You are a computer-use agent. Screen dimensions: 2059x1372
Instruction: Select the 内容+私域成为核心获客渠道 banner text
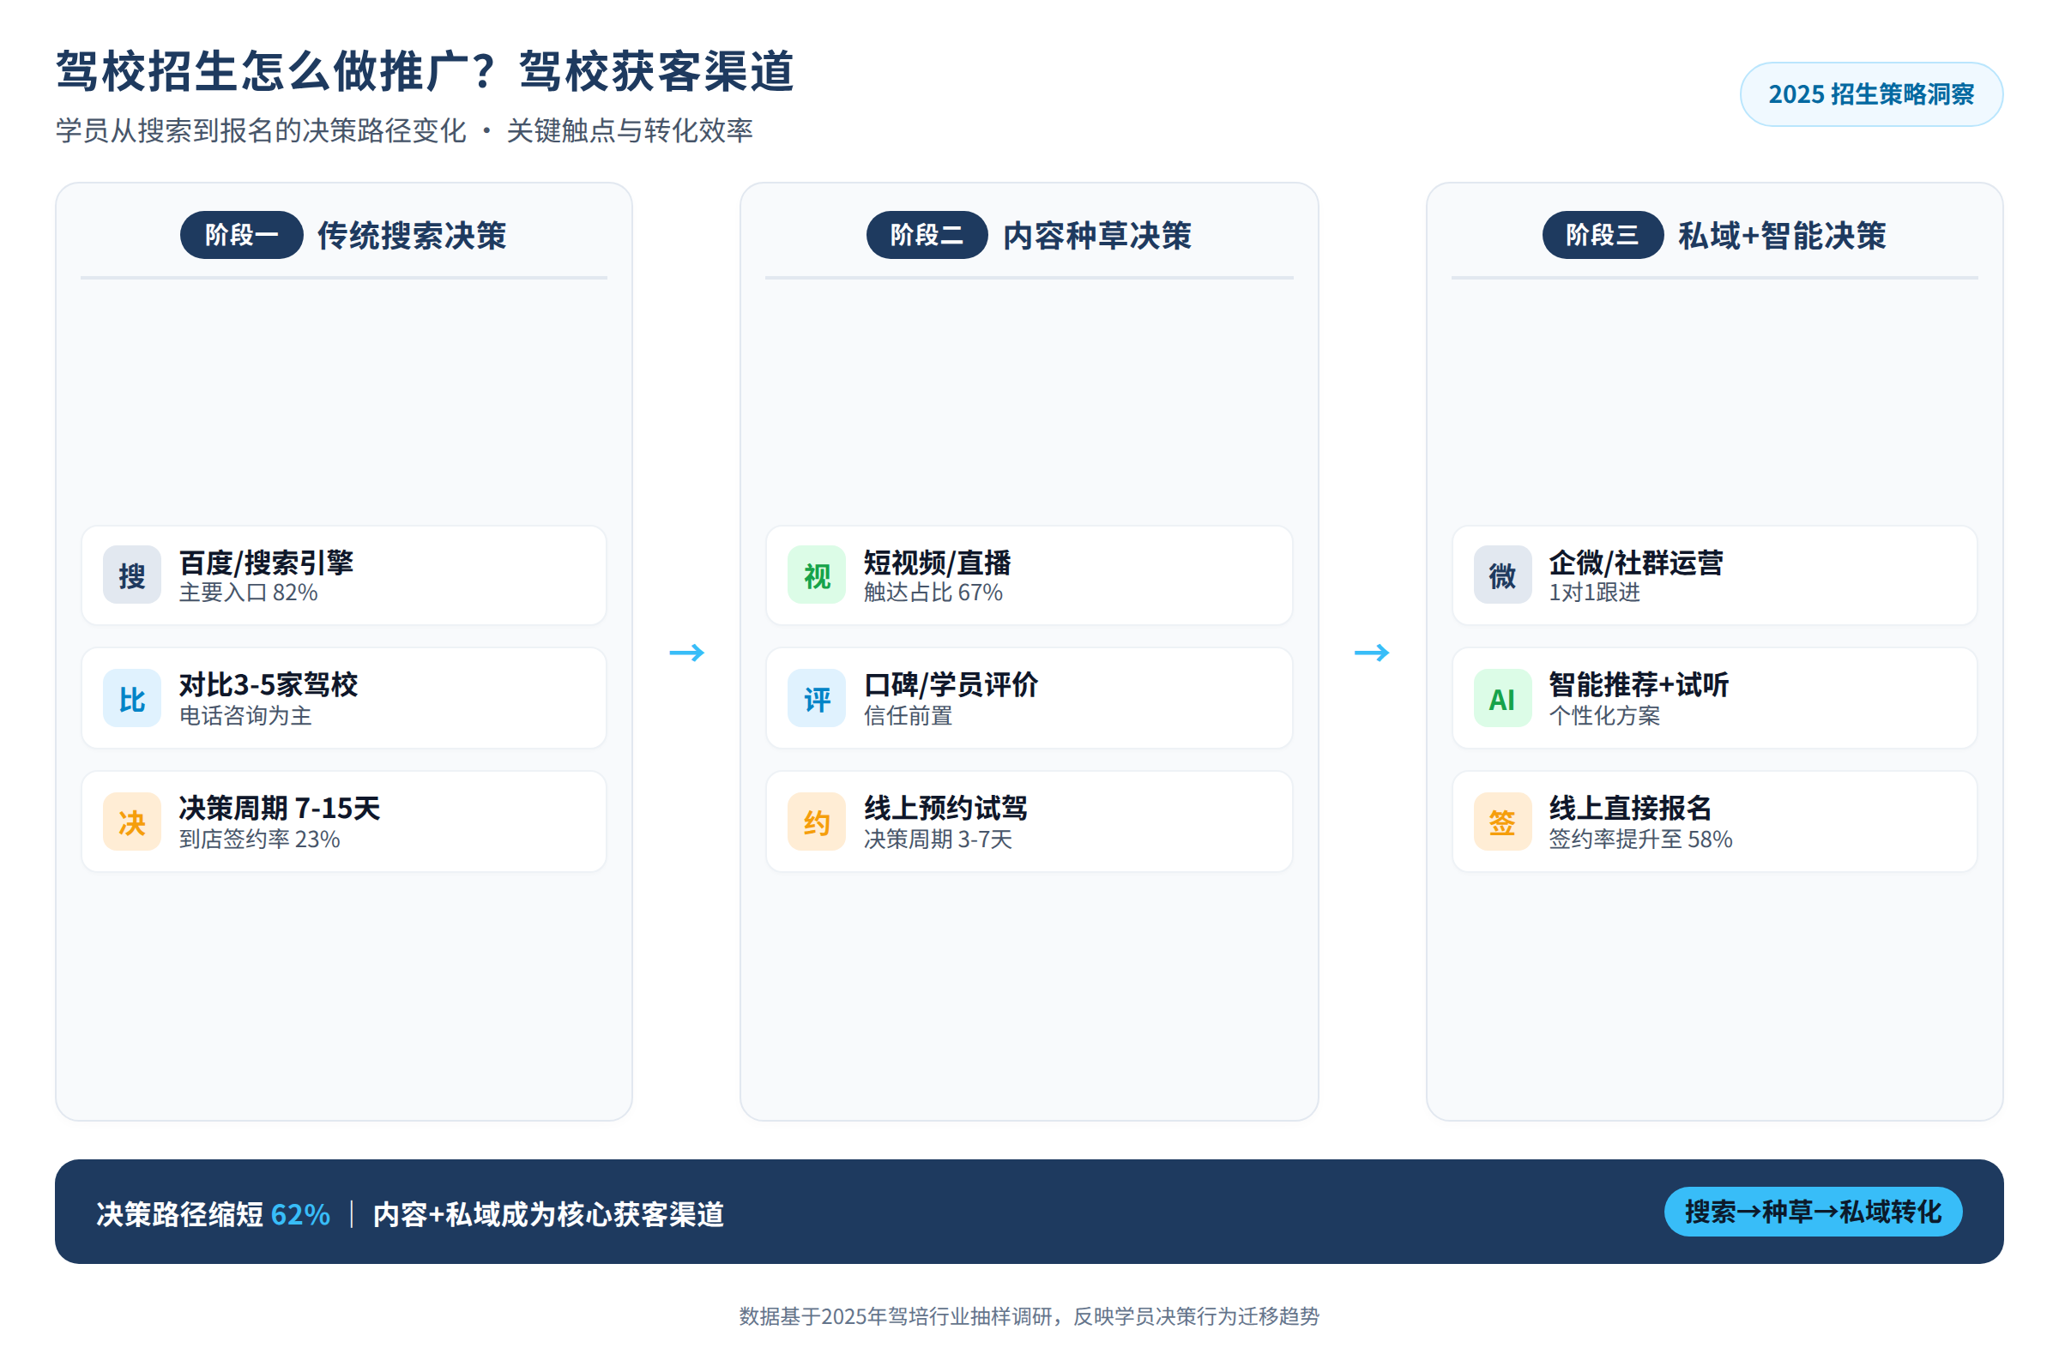[549, 1215]
